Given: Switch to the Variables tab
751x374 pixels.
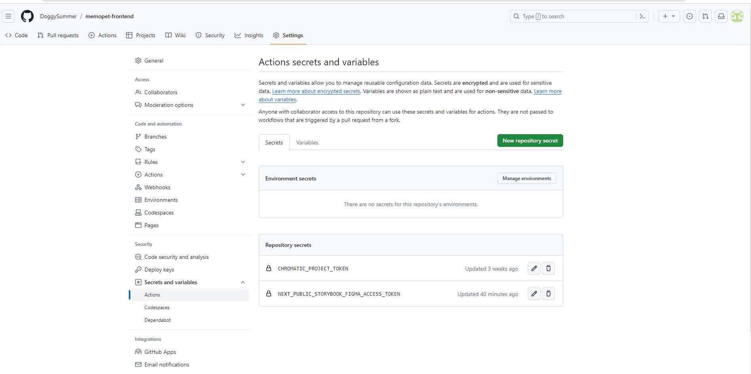Looking at the screenshot, I should tap(307, 142).
